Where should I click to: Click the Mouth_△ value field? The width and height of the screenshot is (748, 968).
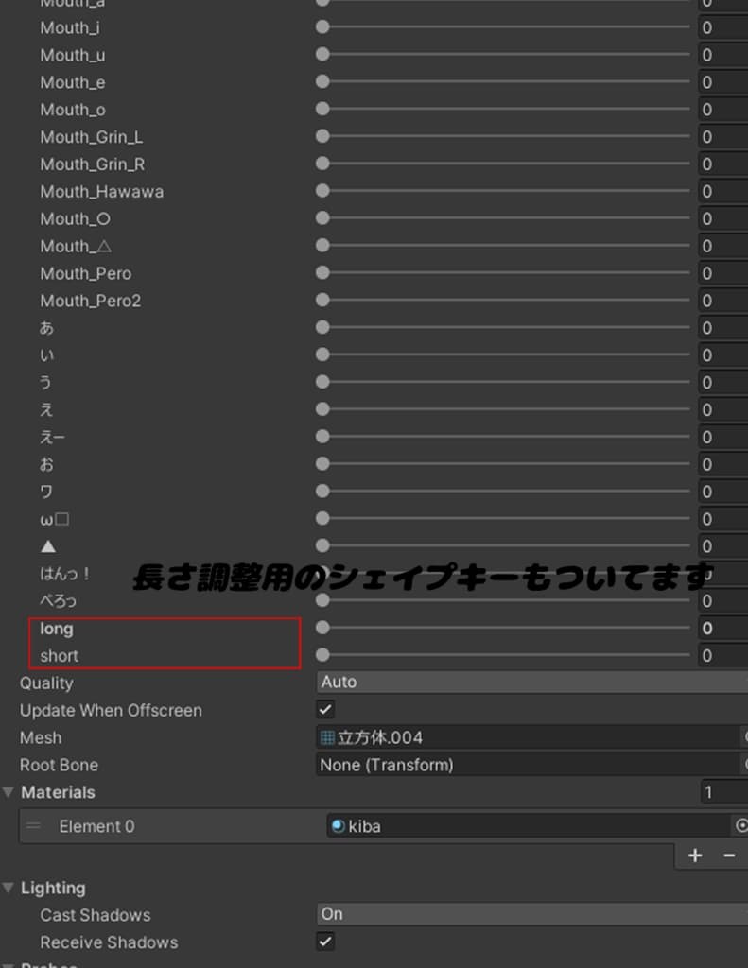click(x=722, y=247)
